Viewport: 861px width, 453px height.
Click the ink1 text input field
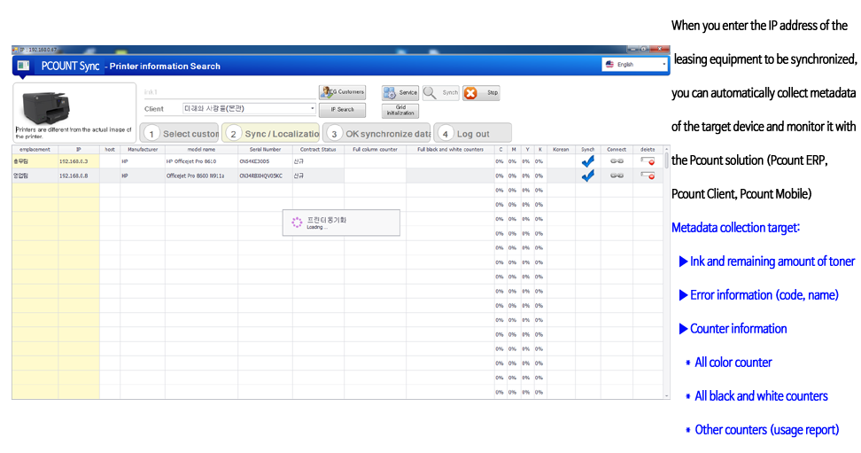[229, 92]
